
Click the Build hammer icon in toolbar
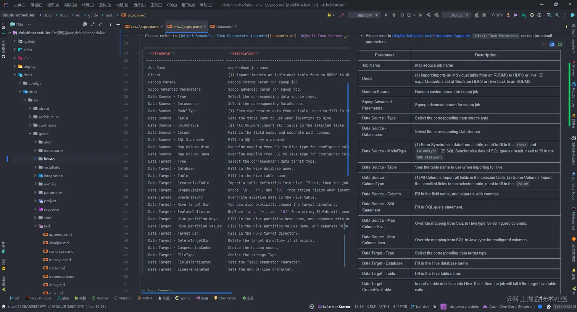[342, 15]
